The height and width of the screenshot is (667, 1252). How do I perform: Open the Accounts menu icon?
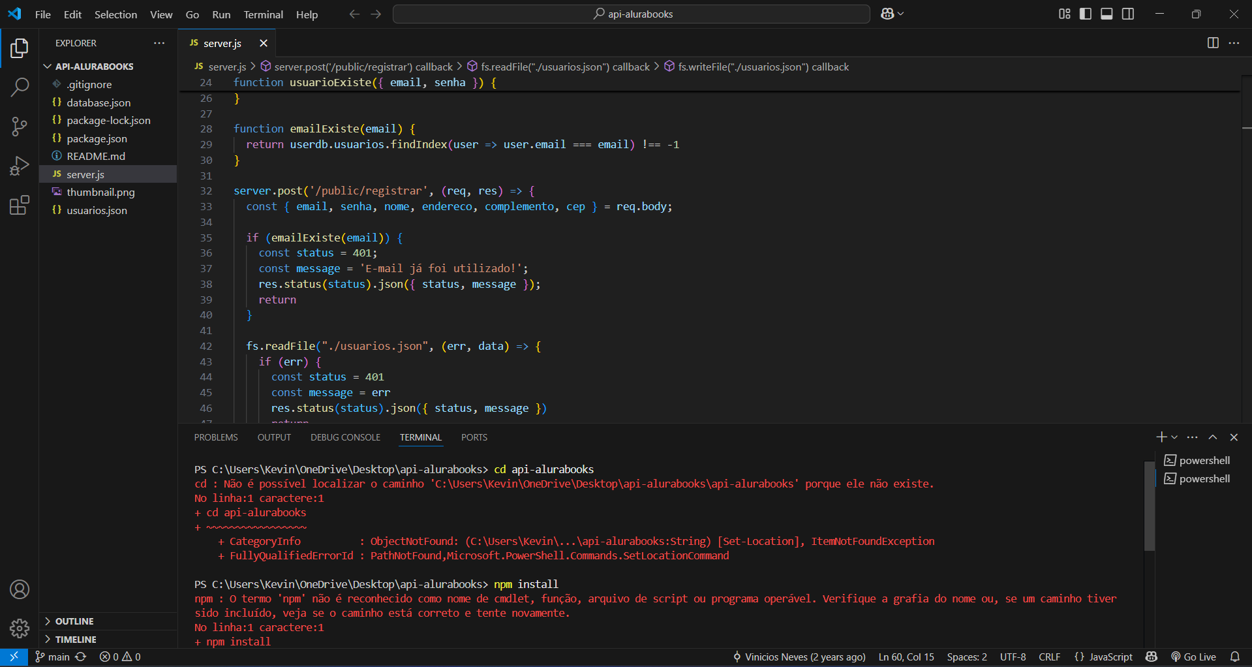click(x=20, y=589)
